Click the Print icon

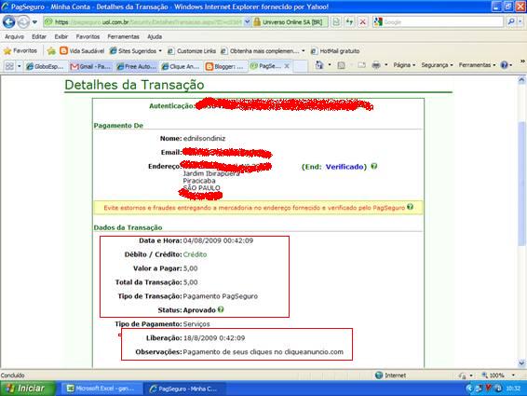[x=376, y=65]
